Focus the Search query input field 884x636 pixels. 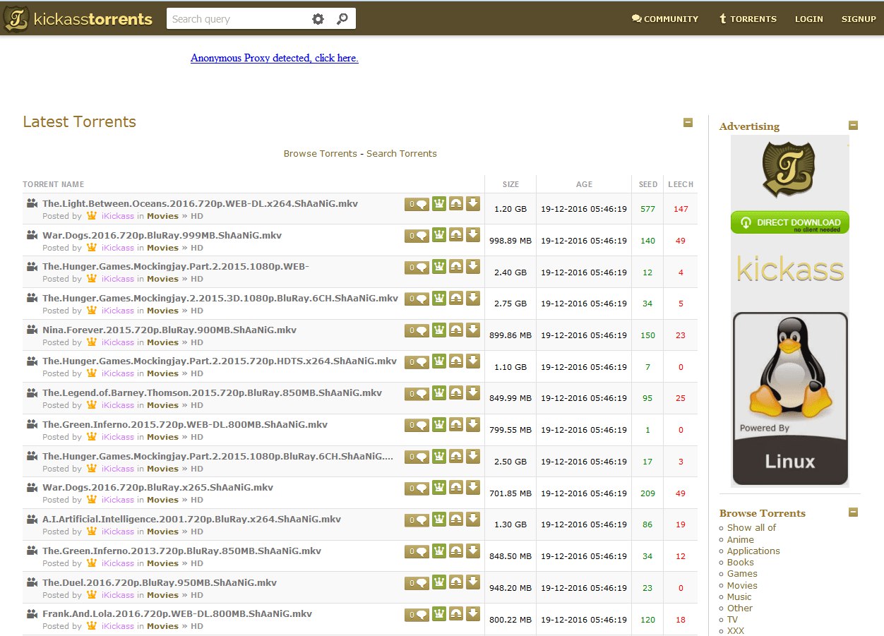coord(238,19)
